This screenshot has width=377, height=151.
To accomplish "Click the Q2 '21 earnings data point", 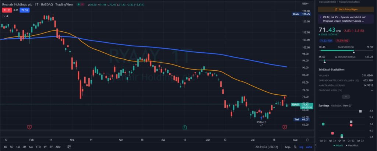I will (x=323, y=124).
